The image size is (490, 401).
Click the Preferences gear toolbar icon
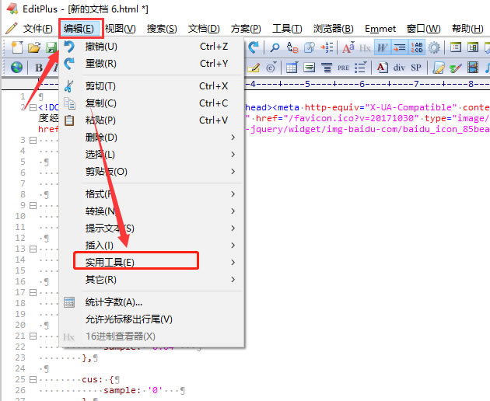click(434, 47)
